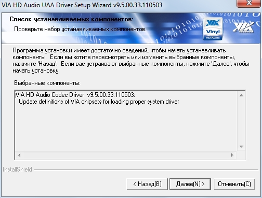The width and height of the screenshot is (262, 198).
Task: Click 'Update definitions of VIA chipsets' line
Action: pyautogui.click(x=99, y=102)
